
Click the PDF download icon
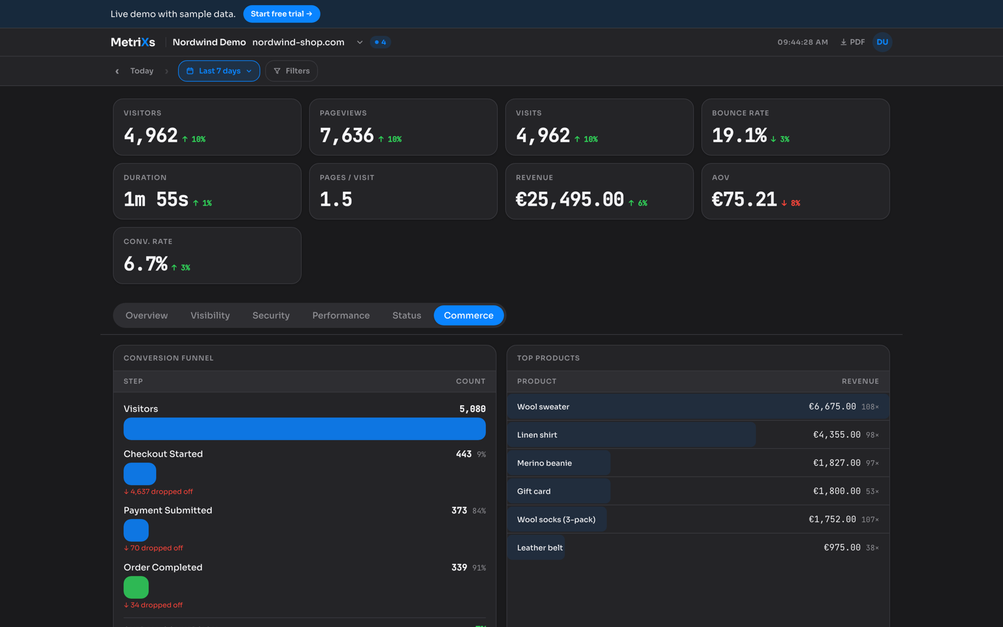tap(843, 42)
